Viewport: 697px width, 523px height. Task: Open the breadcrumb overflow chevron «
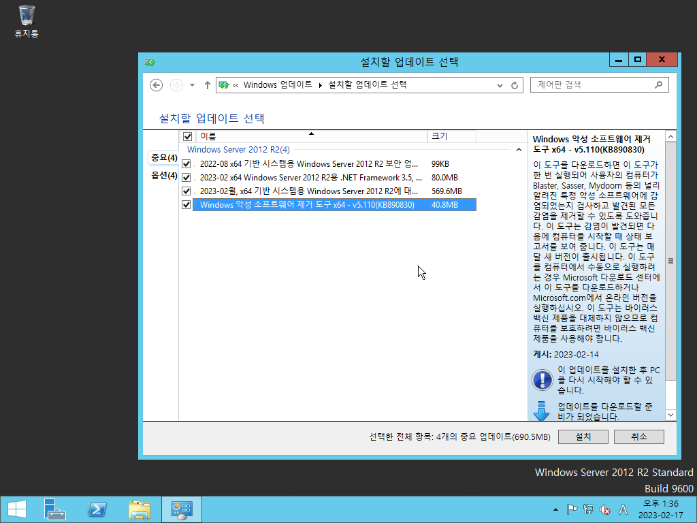(236, 85)
